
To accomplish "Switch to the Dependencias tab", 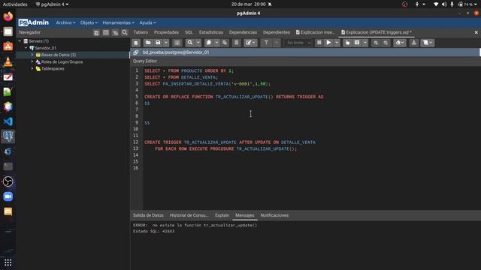I will [243, 32].
